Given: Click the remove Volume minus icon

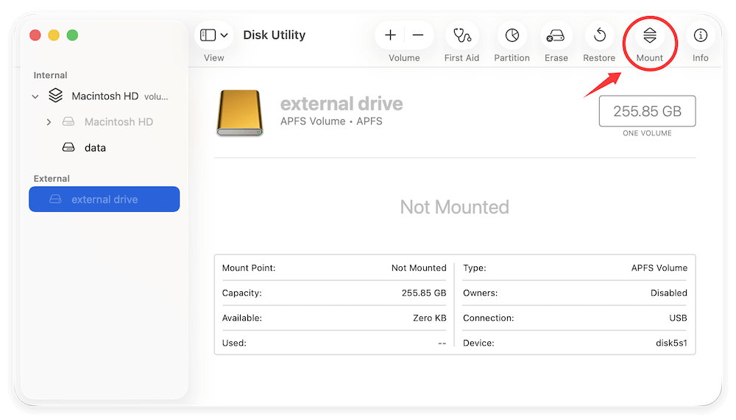Looking at the screenshot, I should tap(418, 35).
